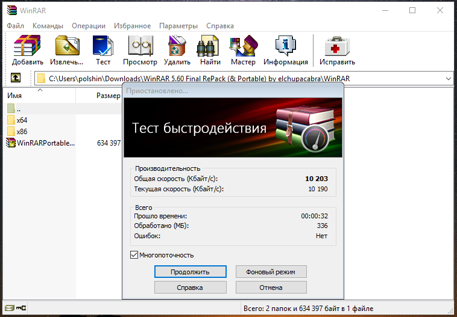Maximize the WinRAR window
Screen dimensions: 457x317
412,10
